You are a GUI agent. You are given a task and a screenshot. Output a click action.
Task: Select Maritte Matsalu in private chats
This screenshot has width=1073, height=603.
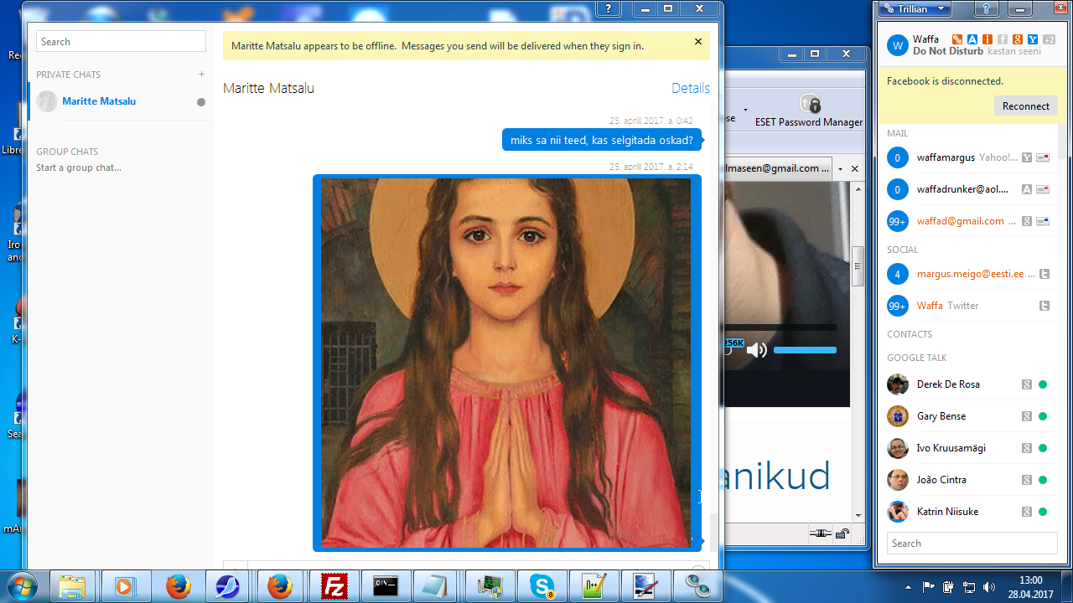pos(99,101)
